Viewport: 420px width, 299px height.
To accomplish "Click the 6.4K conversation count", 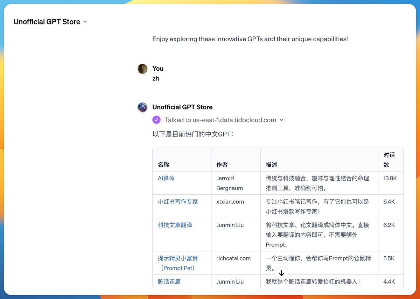I will tap(389, 202).
